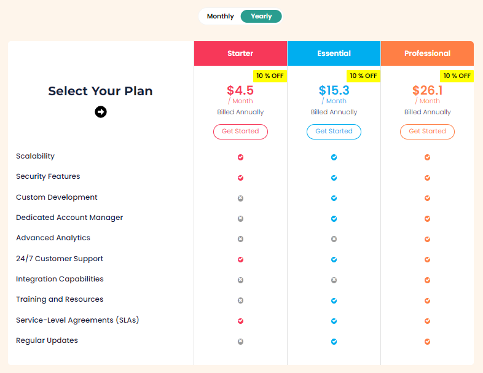This screenshot has height=373, width=483.
Task: Click Professional's Regular Updates checkmark icon
Action: [x=427, y=341]
